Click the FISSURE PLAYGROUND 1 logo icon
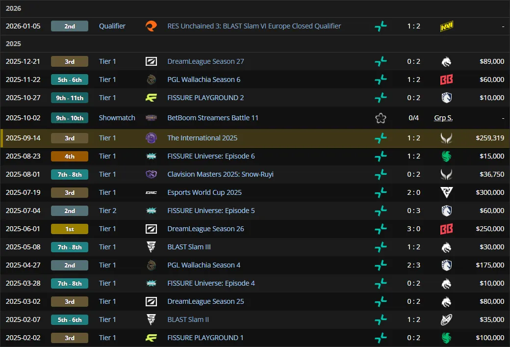The height and width of the screenshot is (347, 510). pos(151,338)
